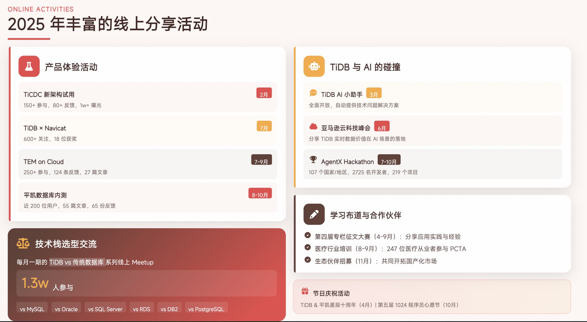Click the trophy icon beside AgentX Hackathon

(x=313, y=160)
